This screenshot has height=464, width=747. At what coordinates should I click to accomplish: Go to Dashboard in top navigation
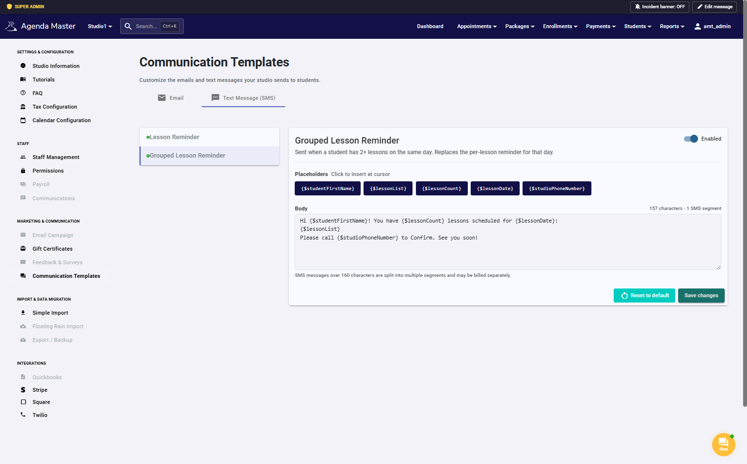point(430,26)
